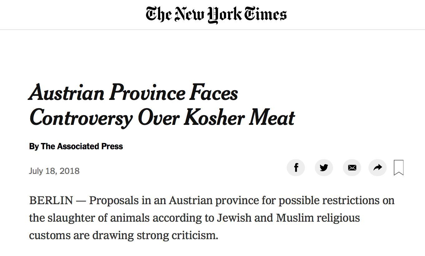Share the article via Twitter icon
The height and width of the screenshot is (256, 425).
pyautogui.click(x=324, y=168)
